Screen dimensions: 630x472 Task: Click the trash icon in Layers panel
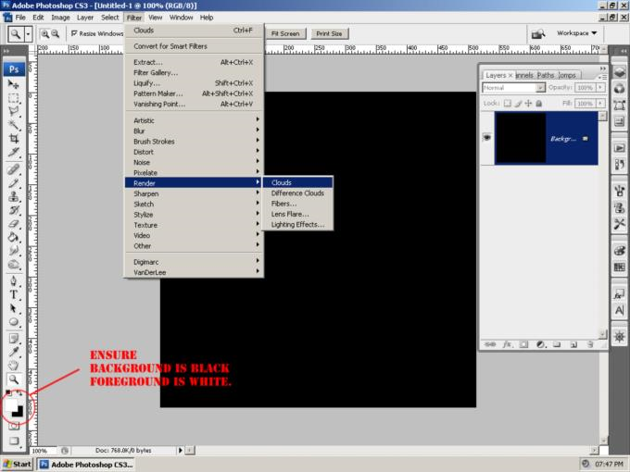(x=590, y=344)
